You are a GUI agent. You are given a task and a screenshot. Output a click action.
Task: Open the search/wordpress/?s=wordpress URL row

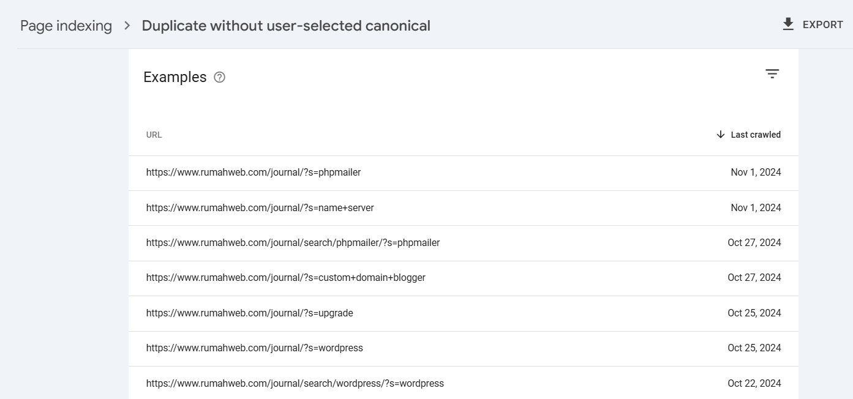point(464,383)
